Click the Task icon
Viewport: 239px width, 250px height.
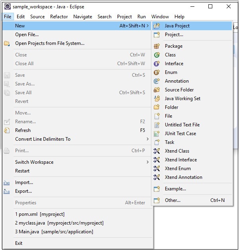pos(157,142)
